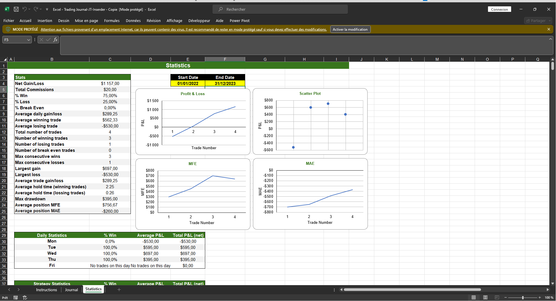This screenshot has width=556, height=301.
Task: Select the End Date cell 31/12/2023
Action: 225,84
